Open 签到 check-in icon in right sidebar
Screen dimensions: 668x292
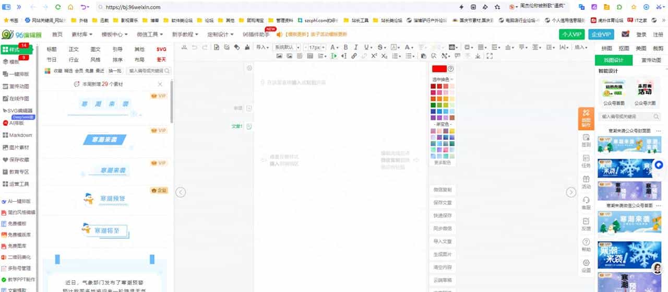coord(586,140)
